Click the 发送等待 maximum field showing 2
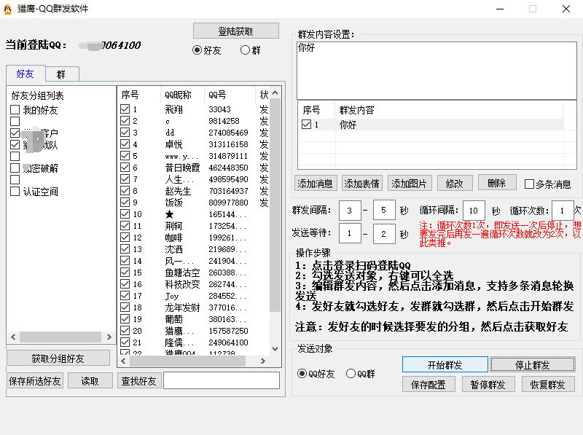Viewport: 583px width, 435px height. click(x=384, y=233)
